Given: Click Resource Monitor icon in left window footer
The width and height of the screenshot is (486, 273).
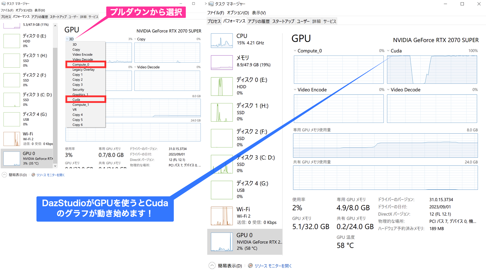Looking at the screenshot, I should [33, 175].
